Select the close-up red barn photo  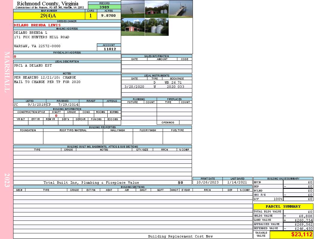(x=133, y=27)
